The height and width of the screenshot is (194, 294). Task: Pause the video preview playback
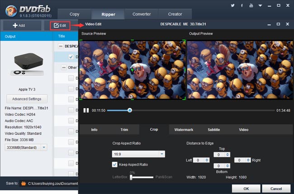point(86,110)
